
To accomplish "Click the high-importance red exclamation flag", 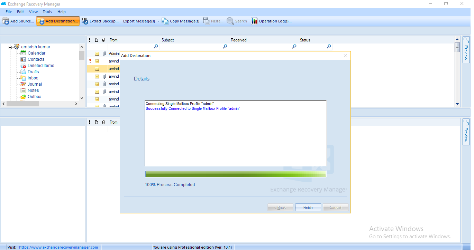I will tap(90, 61).
